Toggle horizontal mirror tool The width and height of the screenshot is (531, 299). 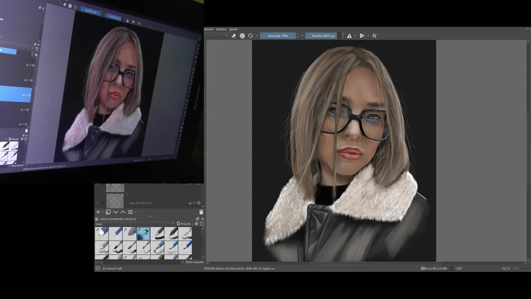349,36
